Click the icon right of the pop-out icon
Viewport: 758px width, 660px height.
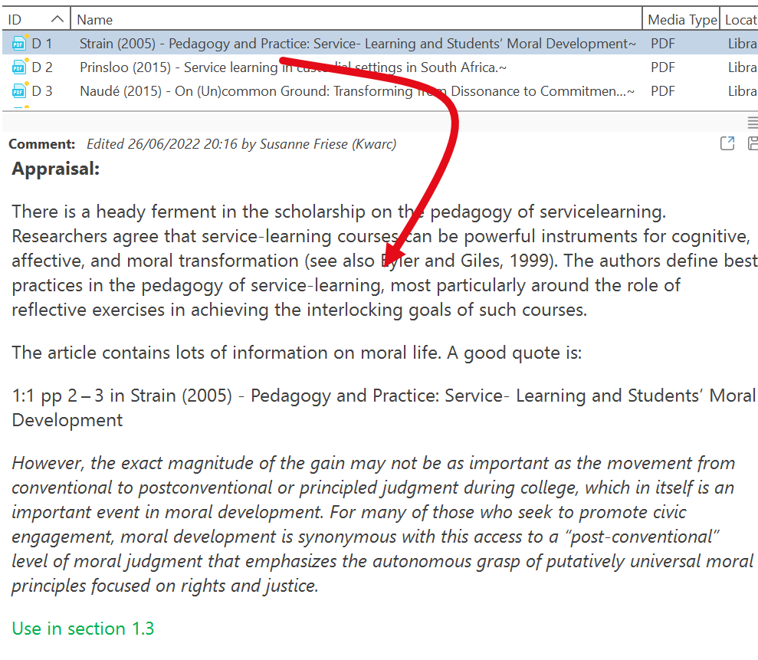[752, 143]
